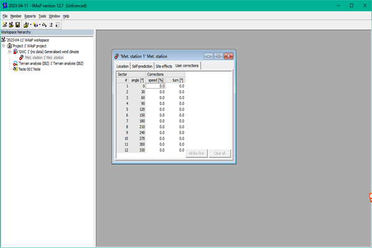Click the 'Clear all' button
The image size is (372, 248).
pos(219,153)
